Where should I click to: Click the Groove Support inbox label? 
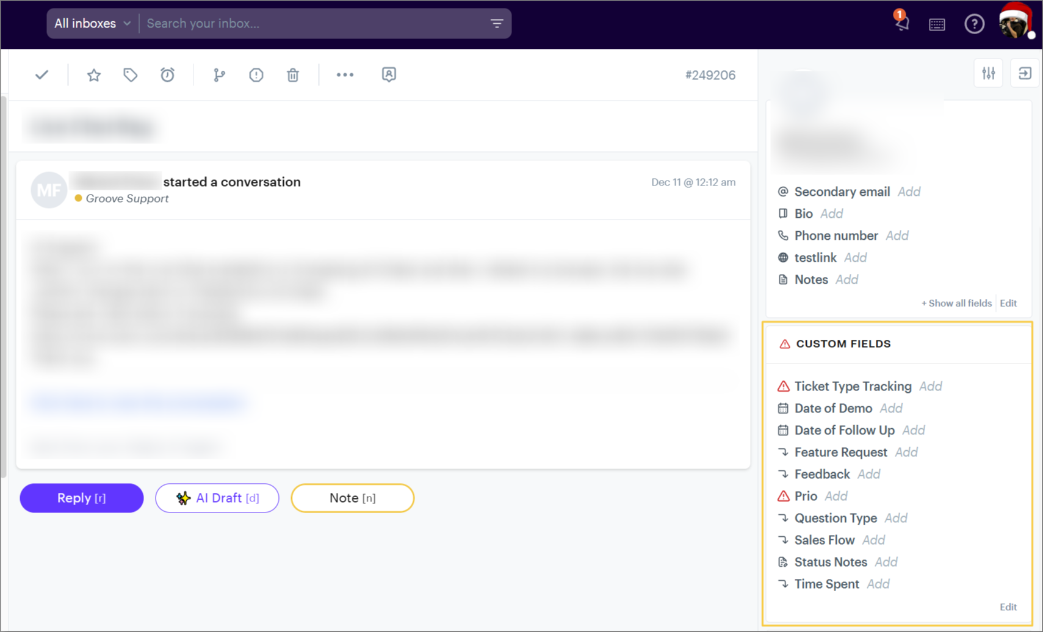(x=127, y=198)
